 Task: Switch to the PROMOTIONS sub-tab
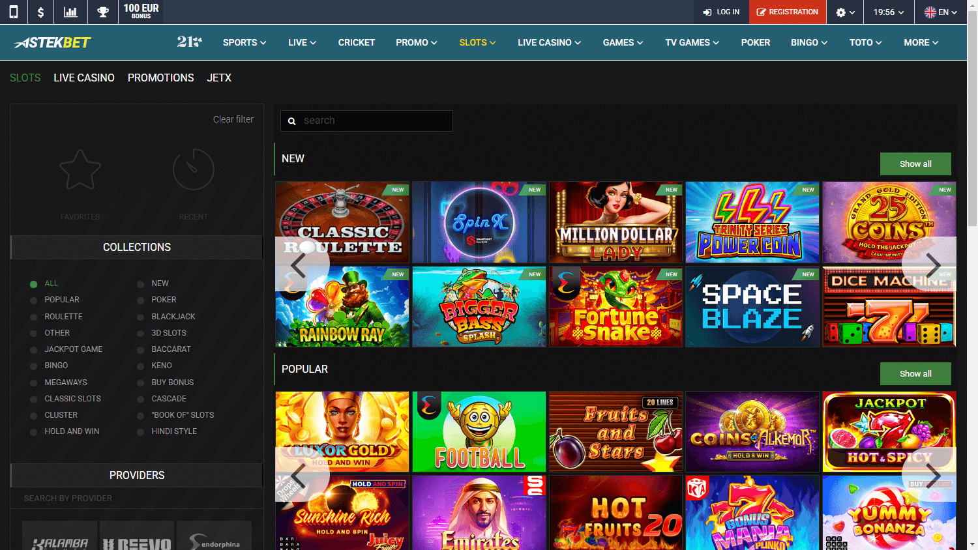(x=161, y=78)
